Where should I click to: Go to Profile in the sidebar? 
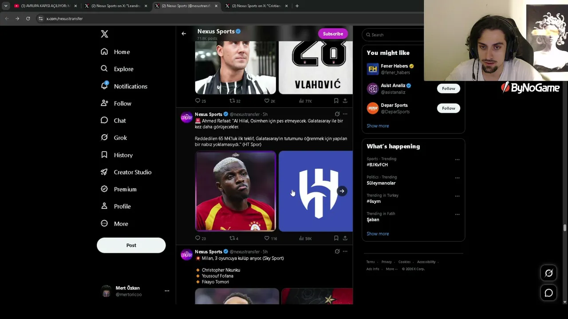(x=115, y=206)
